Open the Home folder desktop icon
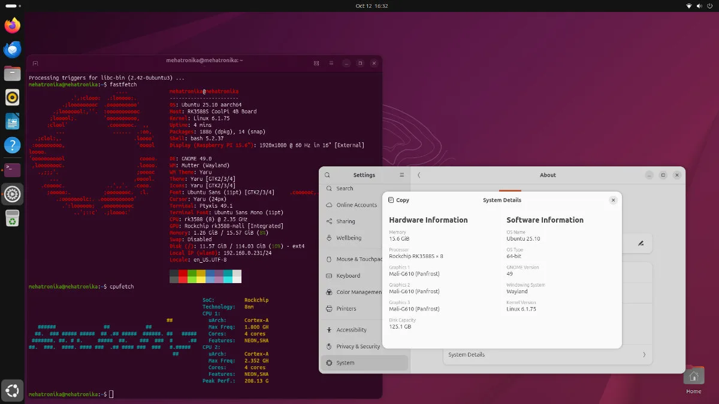719x404 pixels. point(693,377)
